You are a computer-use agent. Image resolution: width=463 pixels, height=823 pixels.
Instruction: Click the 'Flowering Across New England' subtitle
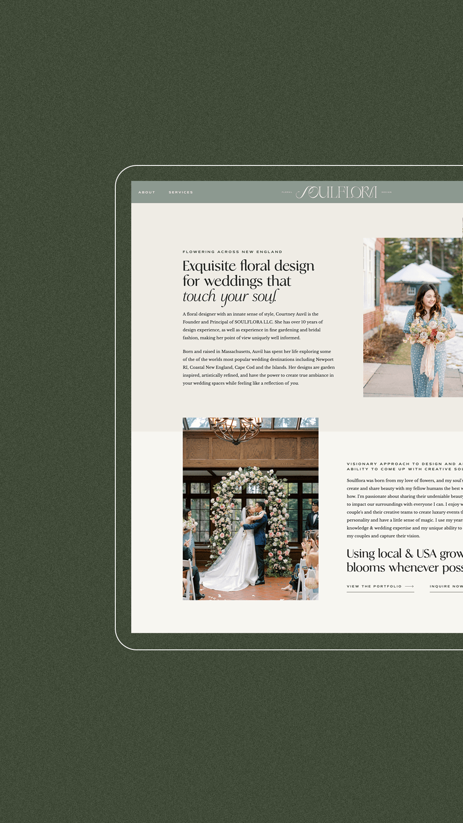[232, 252]
